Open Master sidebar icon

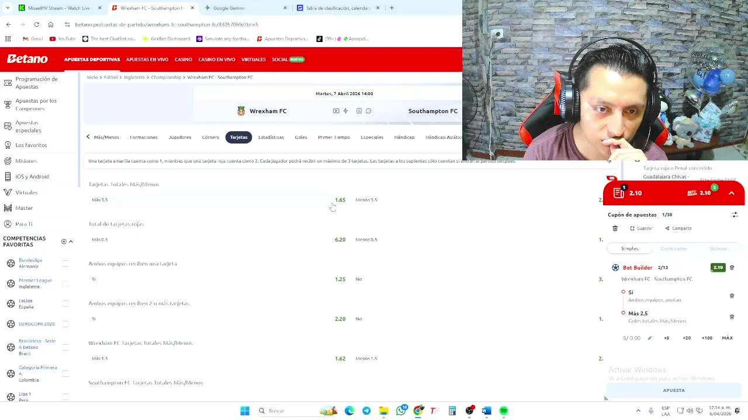click(x=8, y=208)
